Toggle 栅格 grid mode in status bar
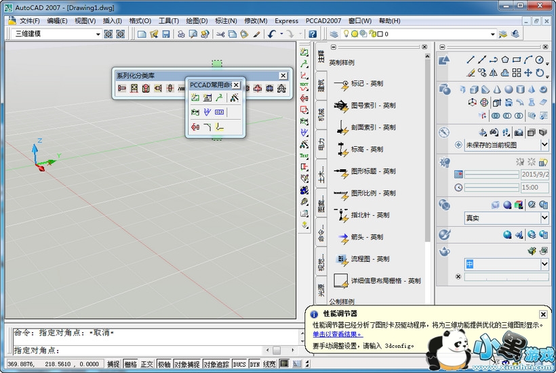Viewport: 556px width, 373px height. 130,364
